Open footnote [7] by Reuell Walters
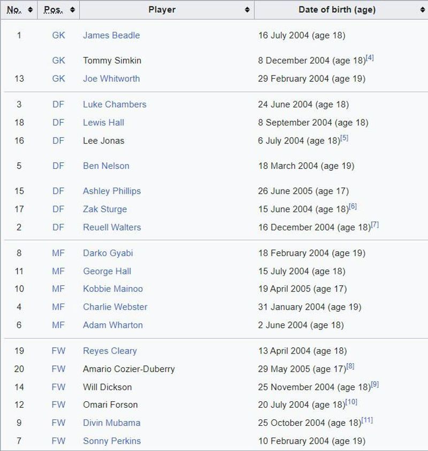The image size is (428, 451). [x=375, y=224]
